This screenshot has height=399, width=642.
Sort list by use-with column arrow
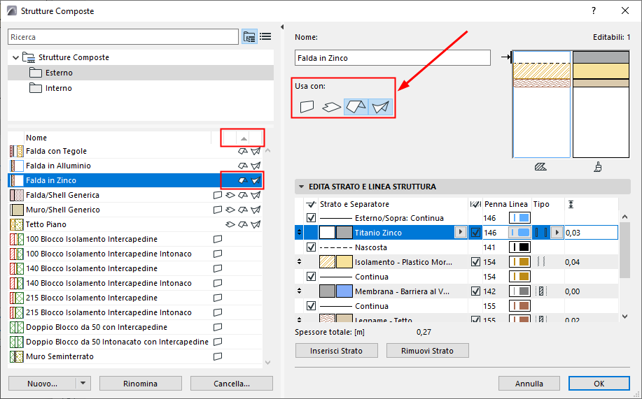coord(244,138)
